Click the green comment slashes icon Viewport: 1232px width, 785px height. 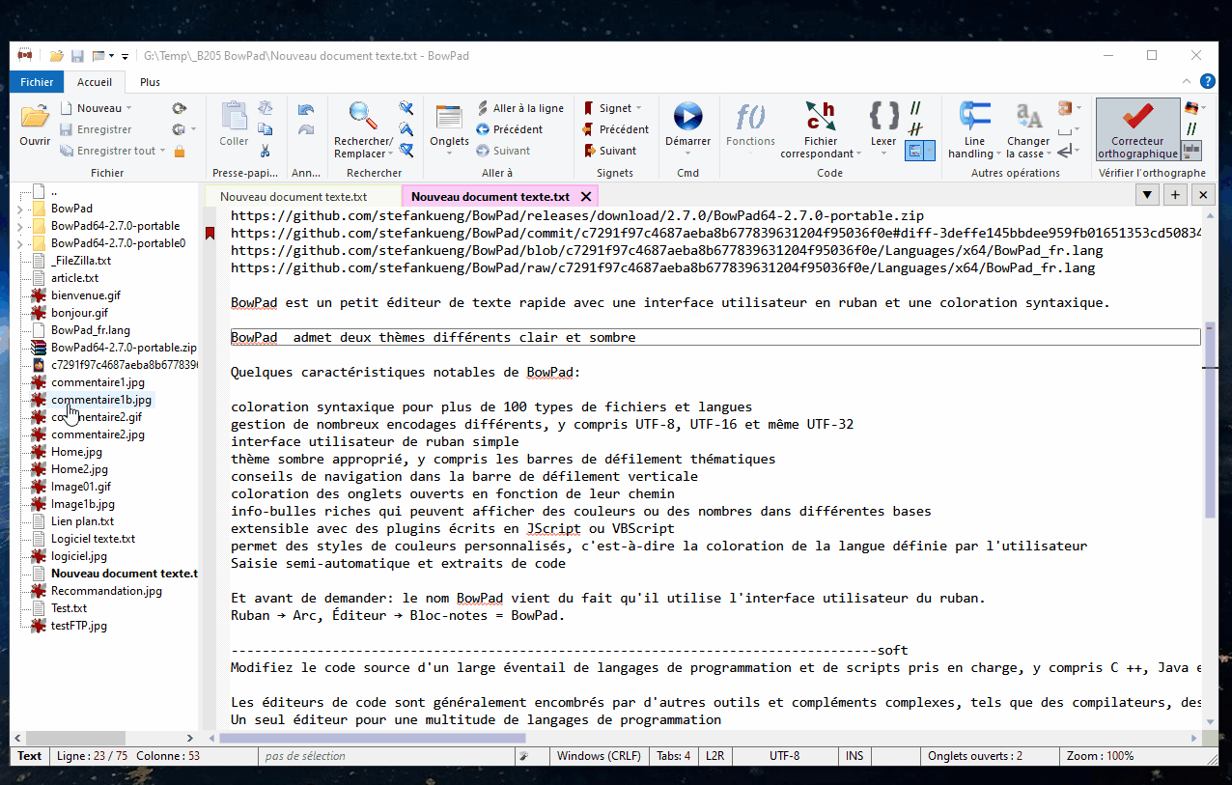click(x=914, y=108)
